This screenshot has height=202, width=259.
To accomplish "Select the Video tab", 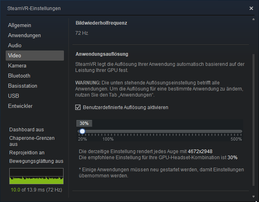I will click(35, 56).
